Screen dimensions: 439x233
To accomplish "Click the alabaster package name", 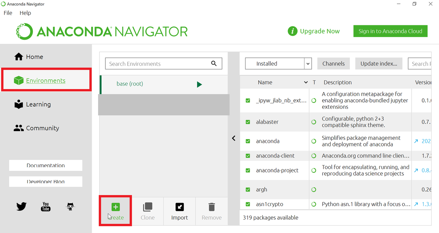I will point(267,122).
